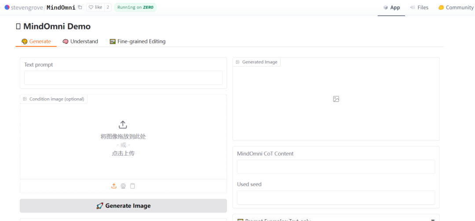Open the stevengrove user link
Viewport: 475px width, 221px height.
tap(27, 7)
